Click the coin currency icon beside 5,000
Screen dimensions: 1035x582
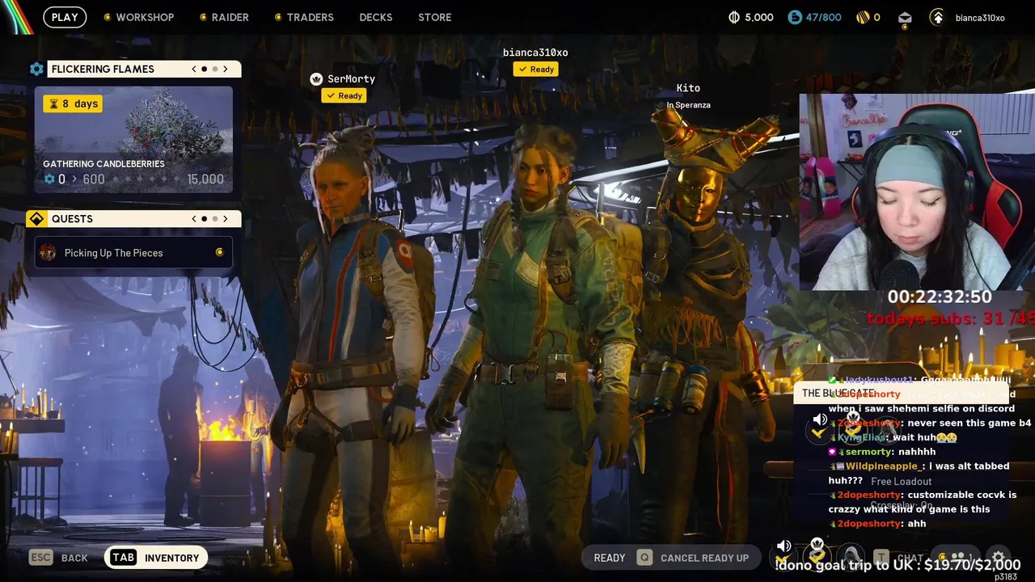pos(734,17)
